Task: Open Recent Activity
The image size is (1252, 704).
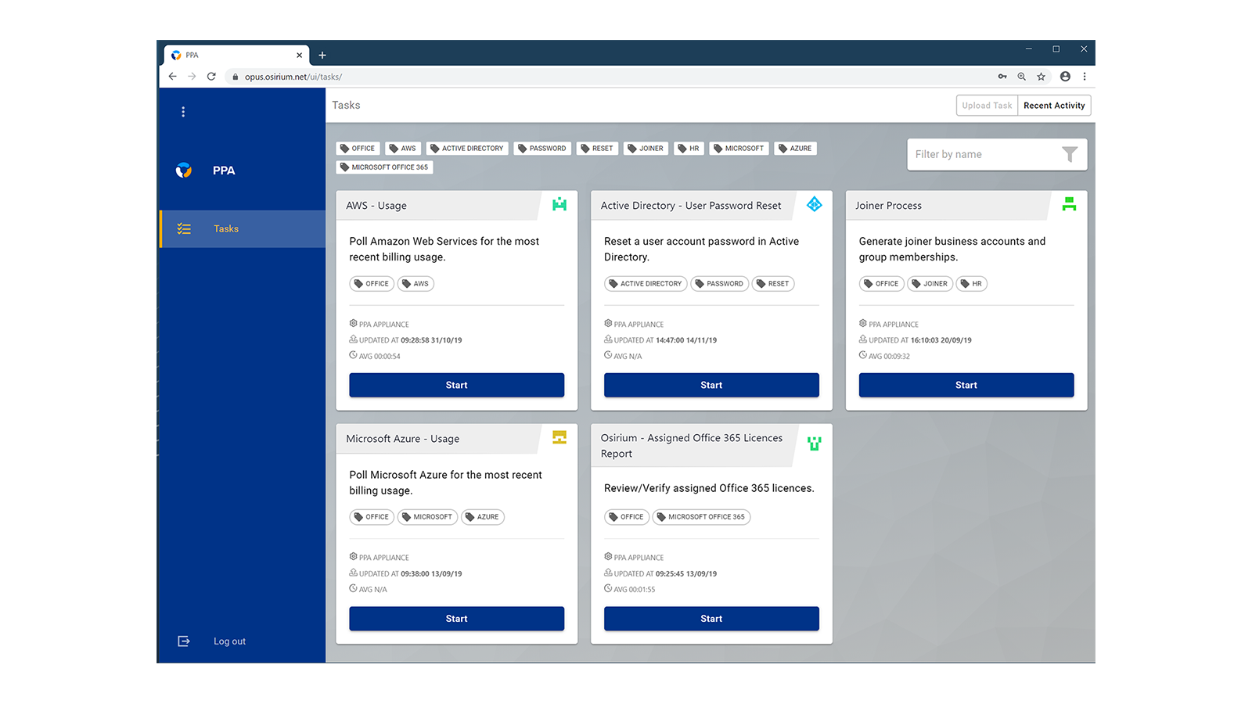Action: click(x=1054, y=106)
